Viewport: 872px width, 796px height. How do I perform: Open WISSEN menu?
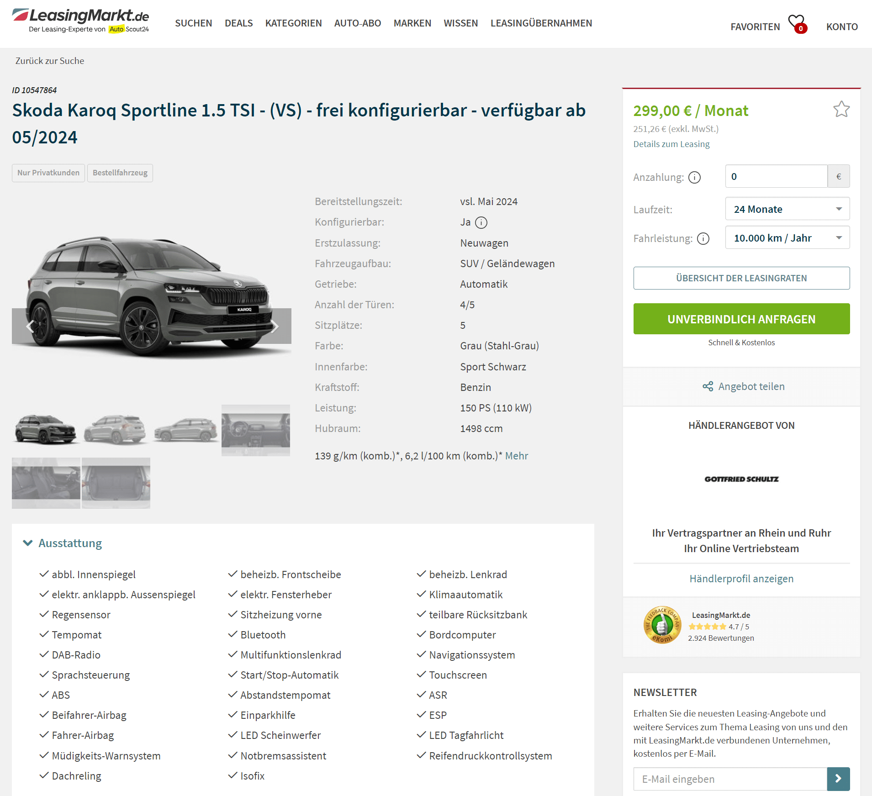[x=461, y=23]
